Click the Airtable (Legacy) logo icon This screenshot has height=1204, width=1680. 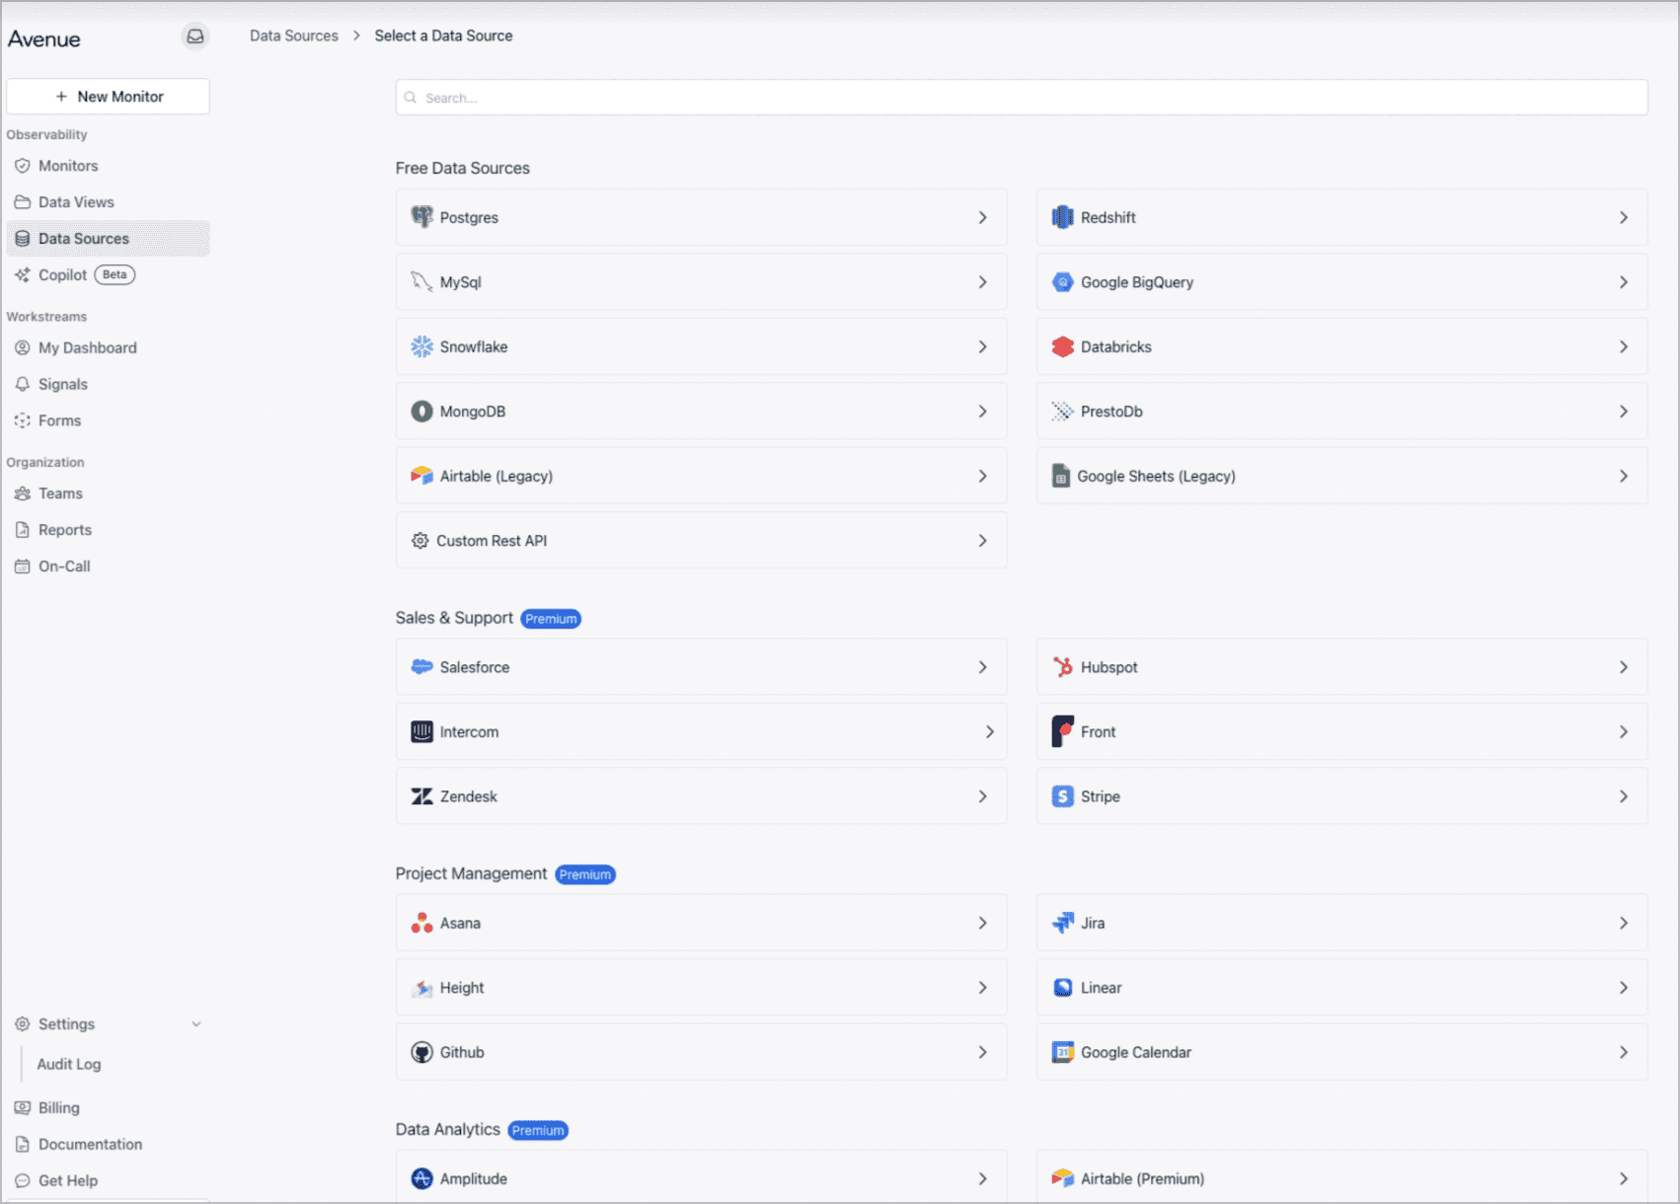pos(421,476)
